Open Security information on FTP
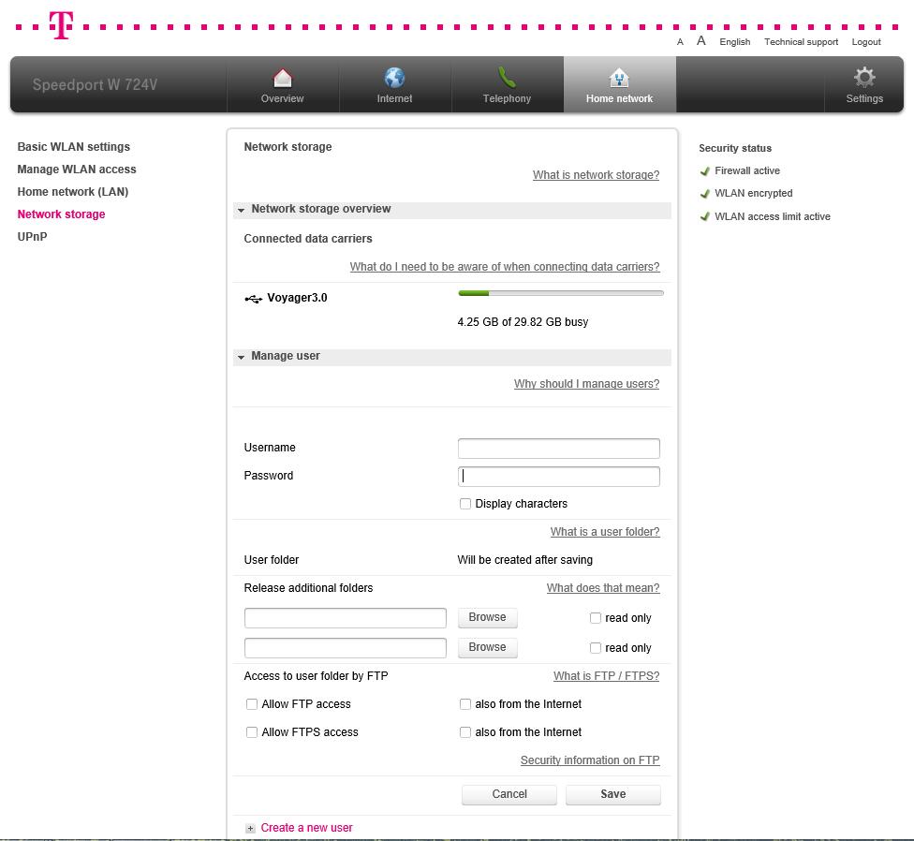Screen dimensions: 914x841 [590, 760]
